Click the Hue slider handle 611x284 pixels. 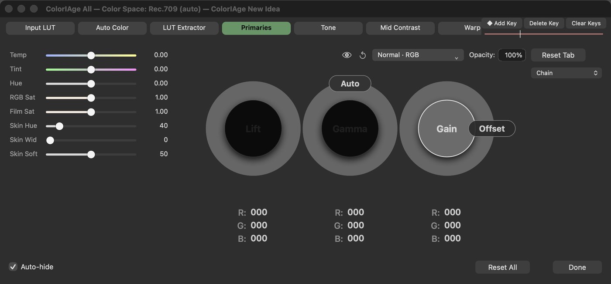[91, 84]
